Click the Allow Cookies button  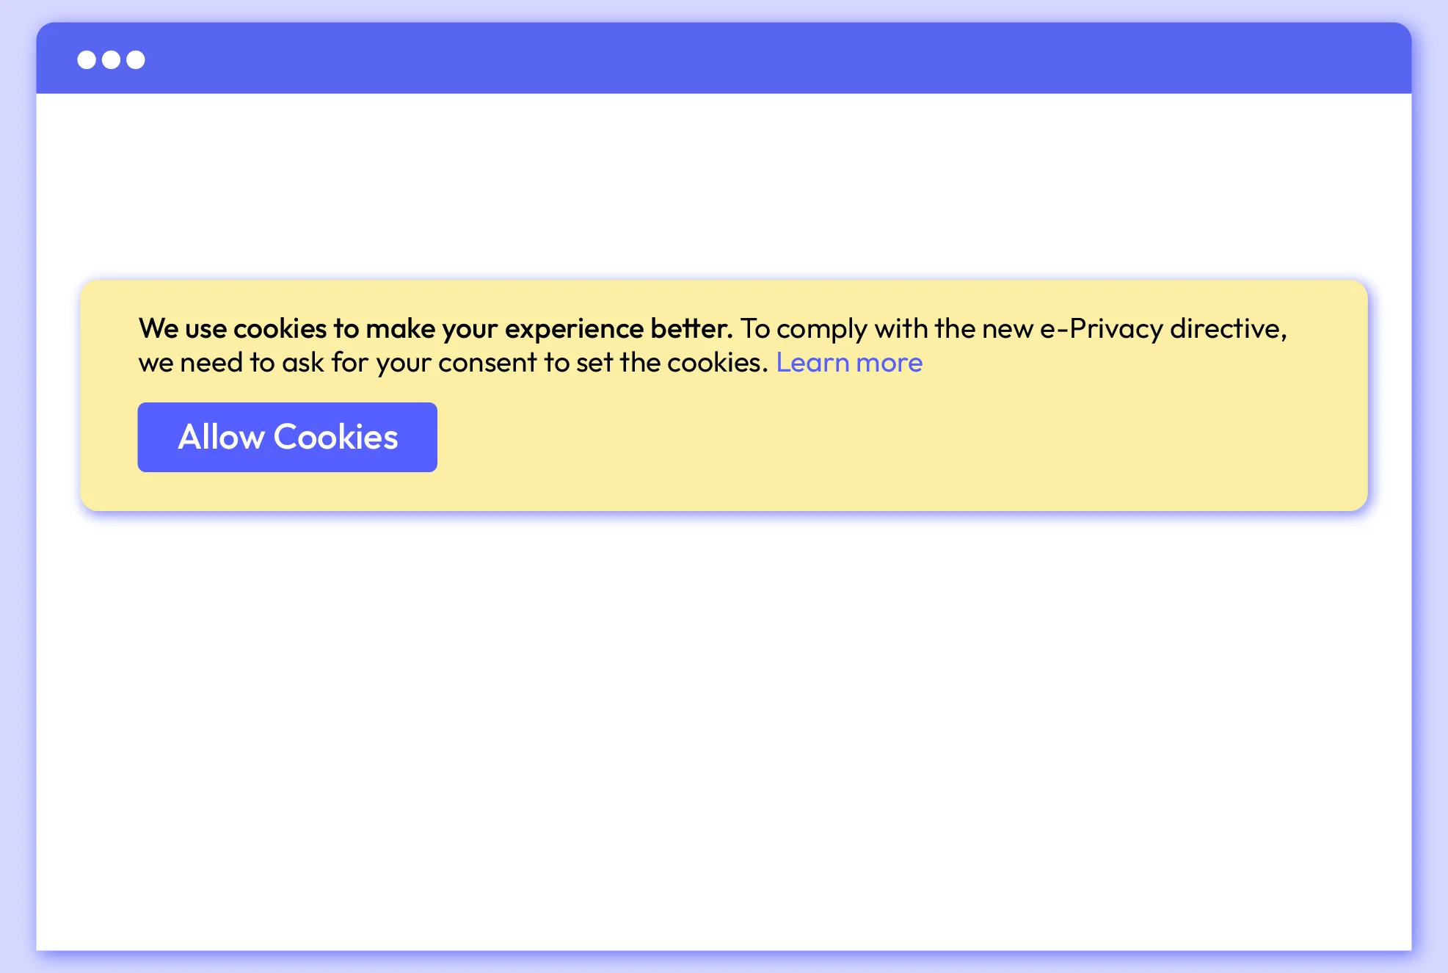[x=287, y=437]
